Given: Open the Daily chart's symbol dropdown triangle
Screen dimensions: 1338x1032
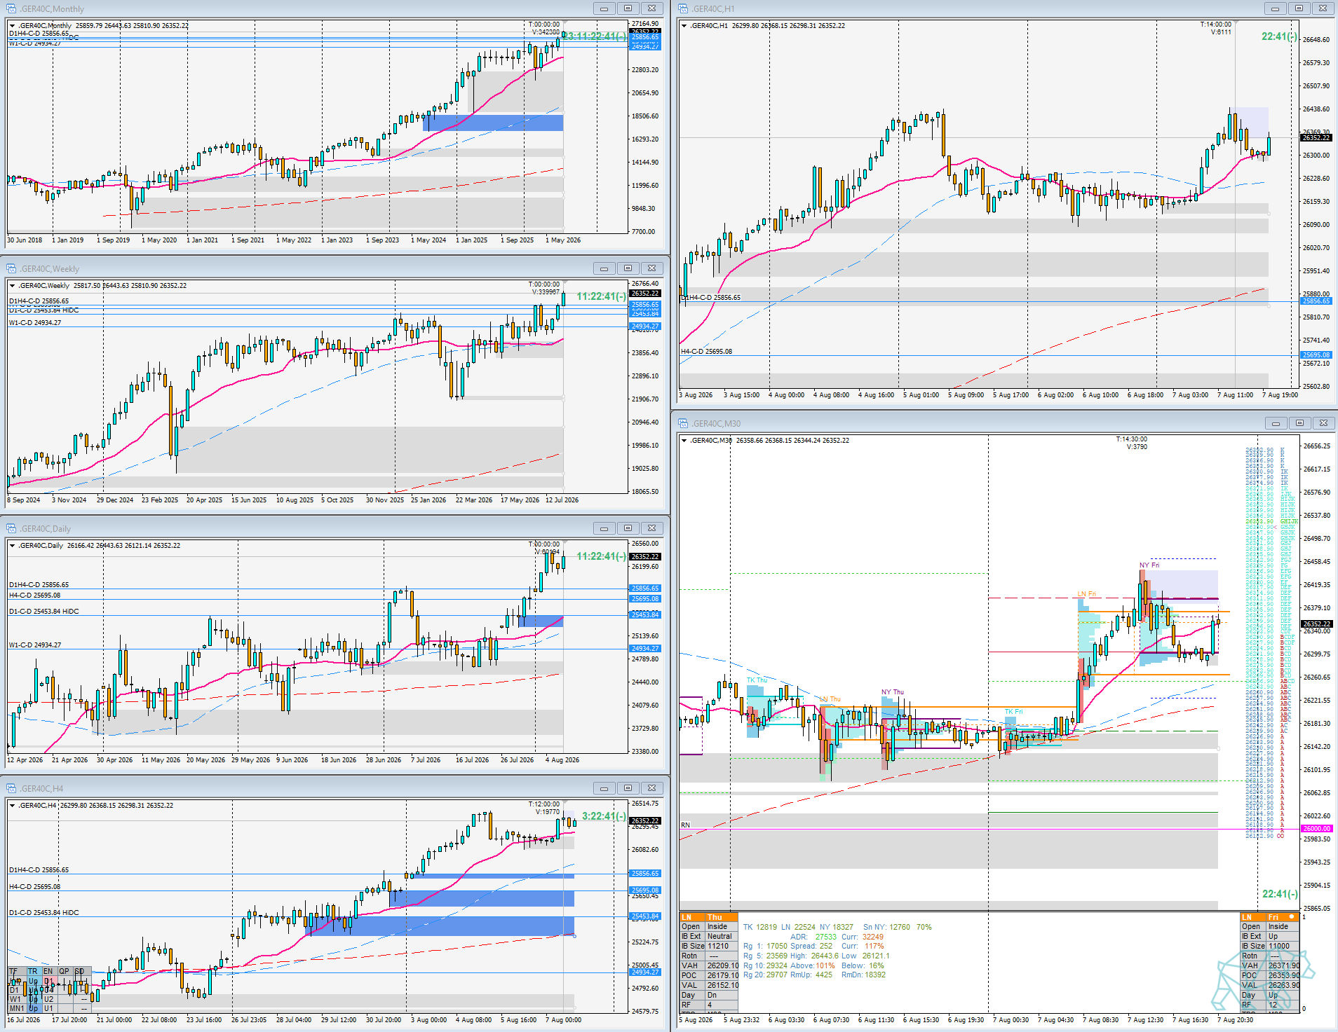Looking at the screenshot, I should point(13,546).
